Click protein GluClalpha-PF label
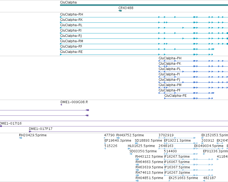 (x=170, y=91)
